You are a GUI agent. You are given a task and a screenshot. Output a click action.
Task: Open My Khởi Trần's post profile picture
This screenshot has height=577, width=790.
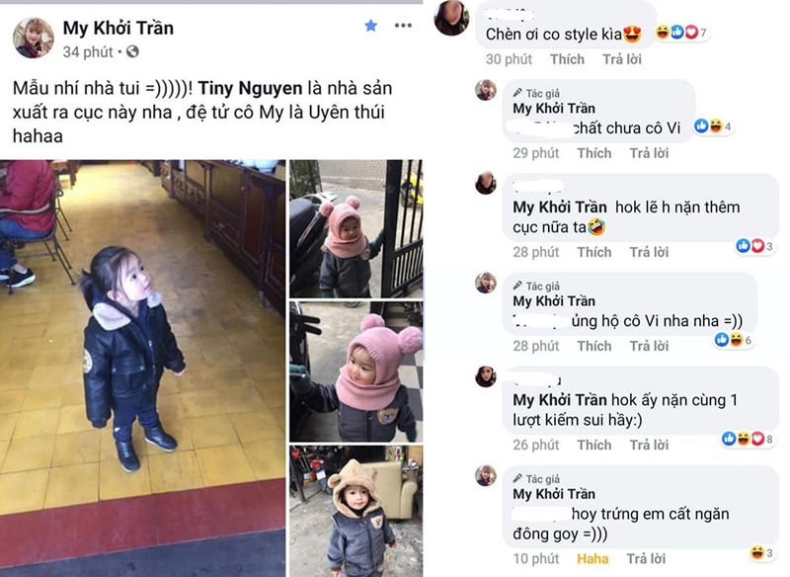34,39
